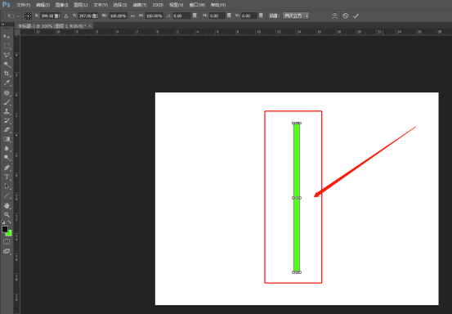
Task: Cancel the transform with the circle-slash icon
Action: click(x=346, y=16)
